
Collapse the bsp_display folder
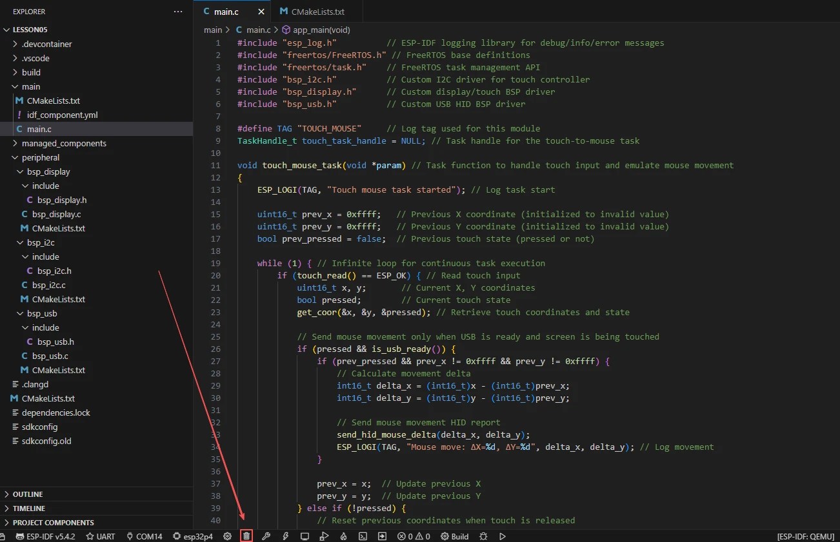pyautogui.click(x=48, y=171)
